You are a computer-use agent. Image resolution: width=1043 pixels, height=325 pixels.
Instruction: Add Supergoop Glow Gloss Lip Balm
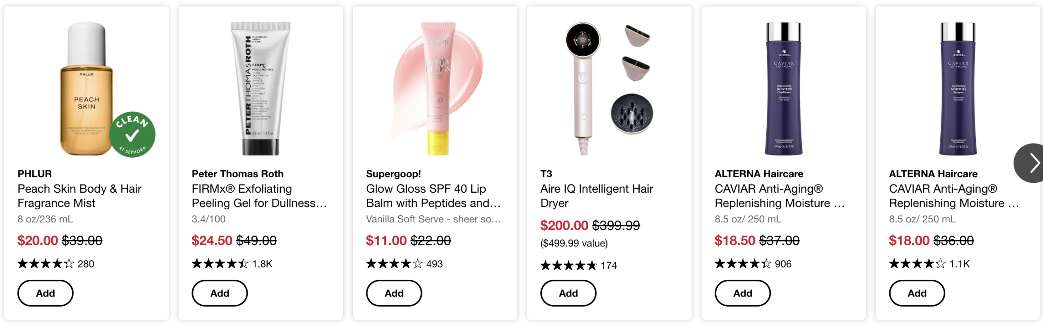pyautogui.click(x=394, y=293)
